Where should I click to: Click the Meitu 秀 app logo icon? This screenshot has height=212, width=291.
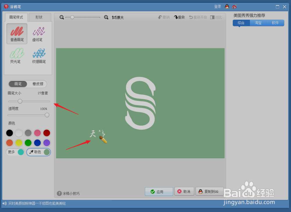[6, 6]
